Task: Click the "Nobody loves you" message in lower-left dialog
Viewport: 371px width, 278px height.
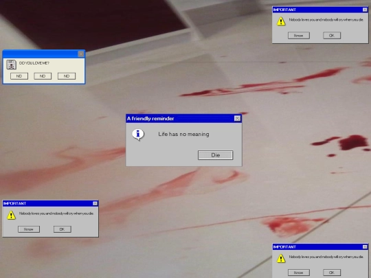Action: pyautogui.click(x=56, y=213)
